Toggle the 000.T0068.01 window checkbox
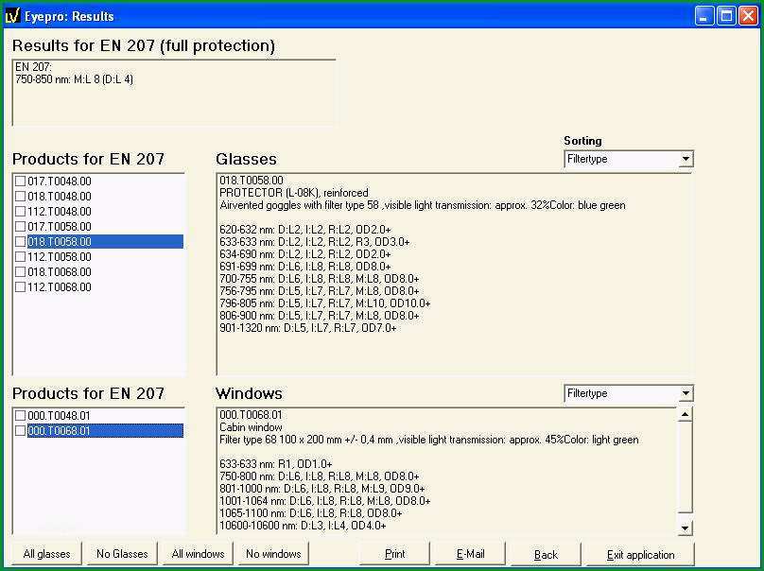The height and width of the screenshot is (571, 764). point(21,431)
